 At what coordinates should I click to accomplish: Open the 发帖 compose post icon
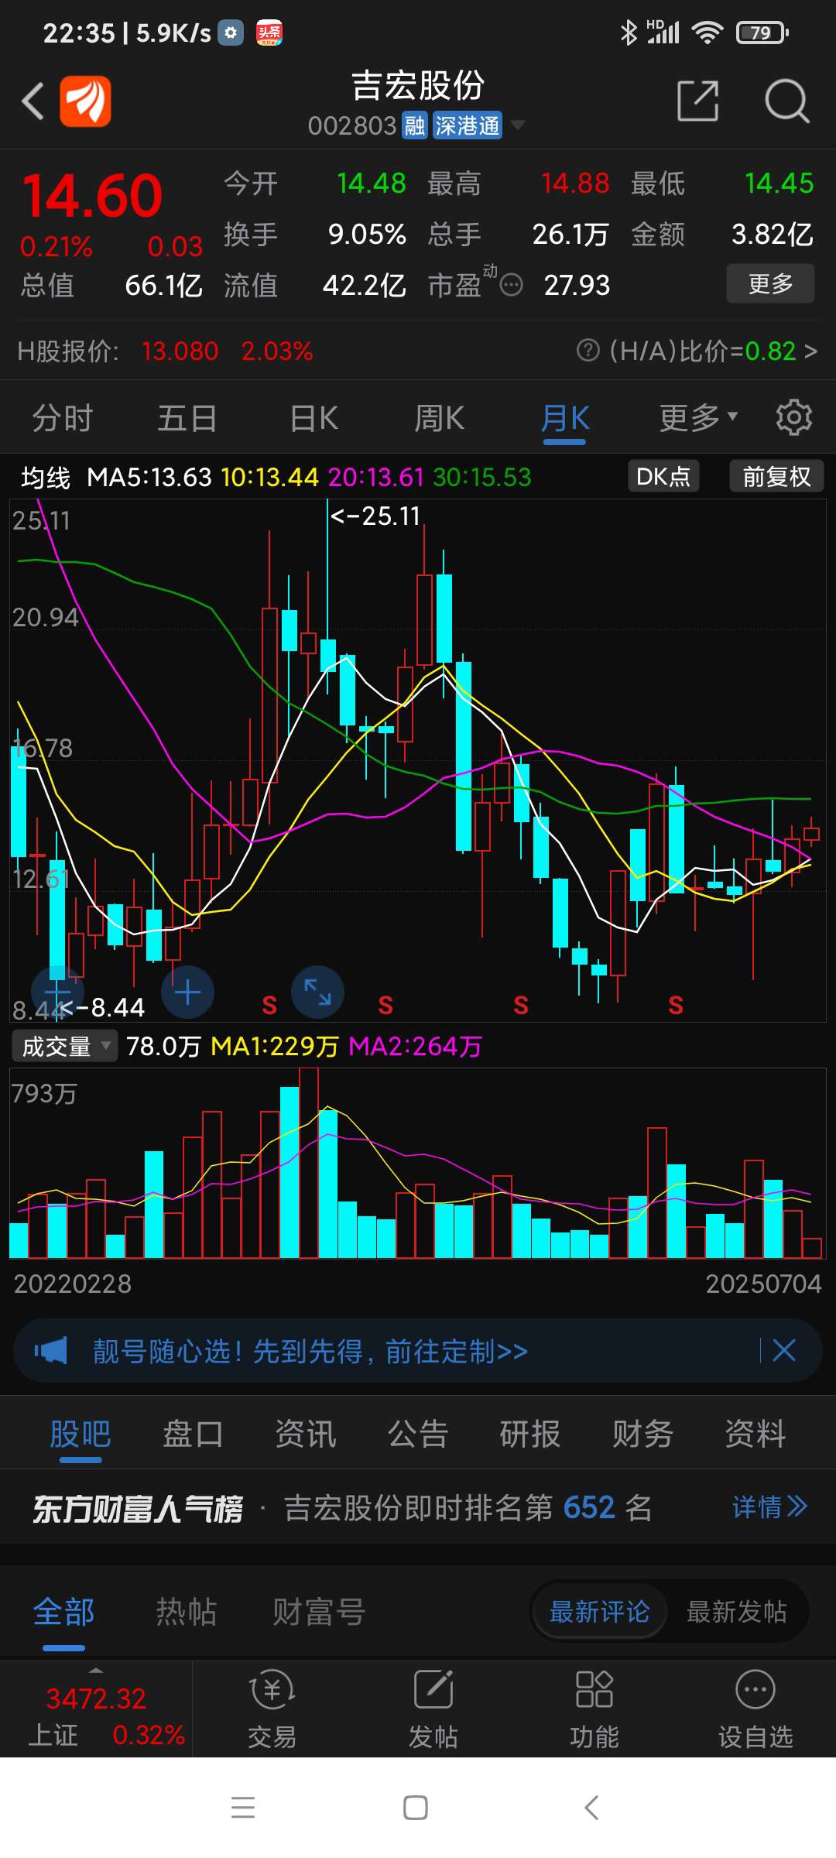coord(433,1709)
